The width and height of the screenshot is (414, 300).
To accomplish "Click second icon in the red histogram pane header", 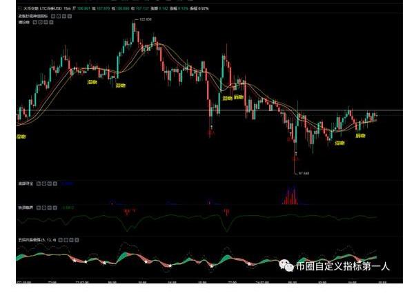I will click(x=44, y=183).
